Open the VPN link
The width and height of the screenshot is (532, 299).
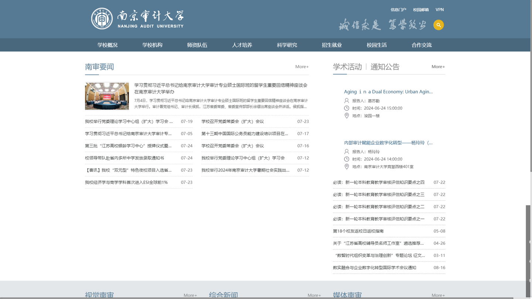coord(440,10)
